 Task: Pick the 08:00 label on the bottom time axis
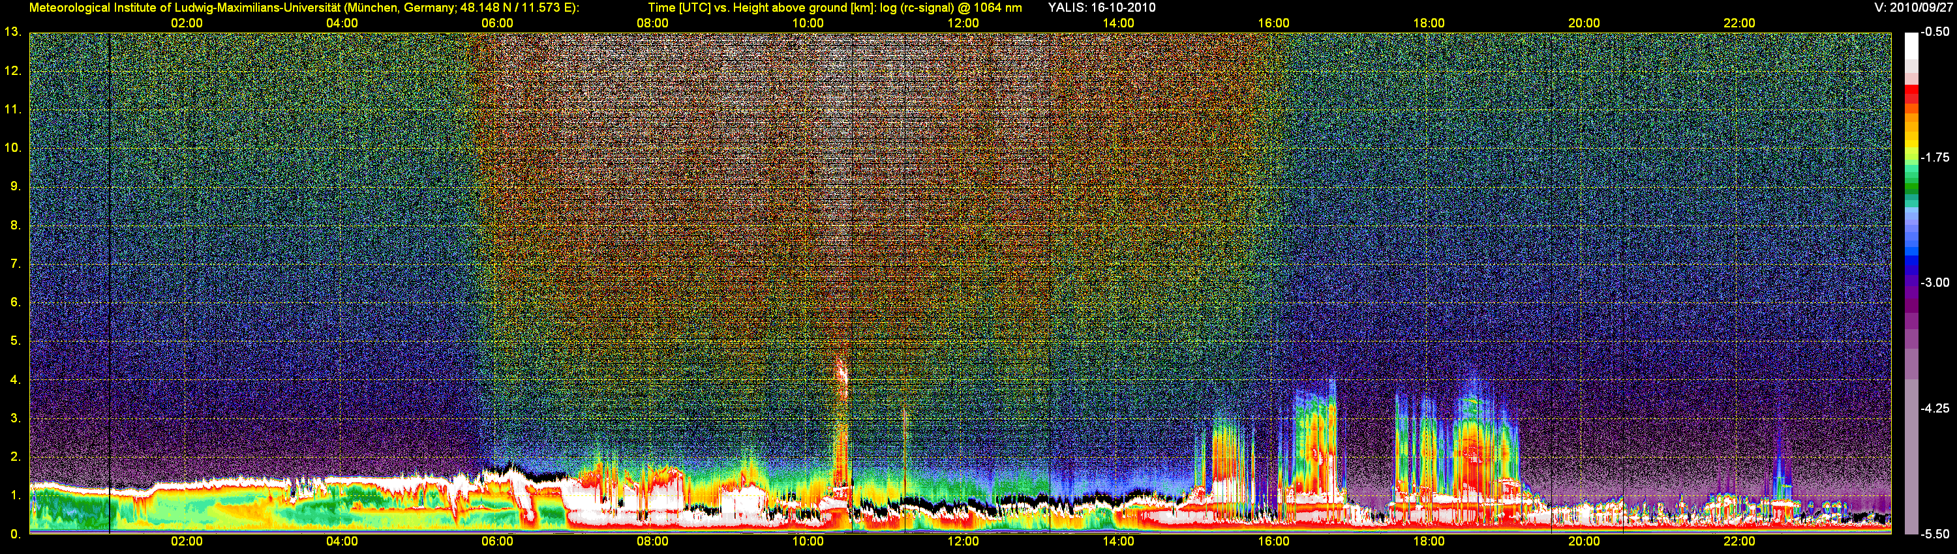652,541
